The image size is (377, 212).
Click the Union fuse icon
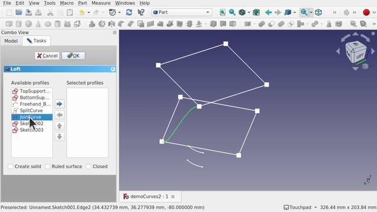[281, 24]
